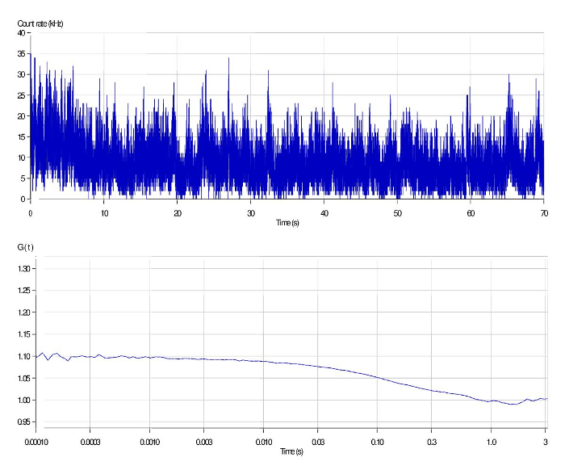Click the 5 tick on count rate axis
Image resolution: width=565 pixels, height=474 pixels.
pyautogui.click(x=23, y=178)
